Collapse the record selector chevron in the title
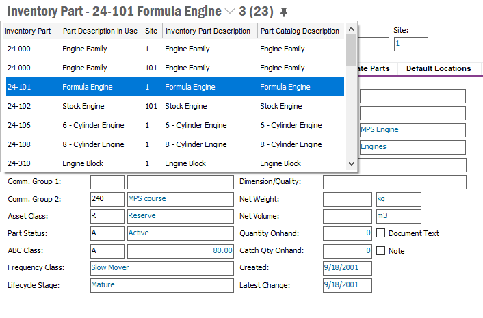The height and width of the screenshot is (318, 483). 229,12
